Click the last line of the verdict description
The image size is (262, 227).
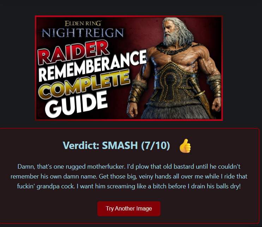[x=129, y=186]
